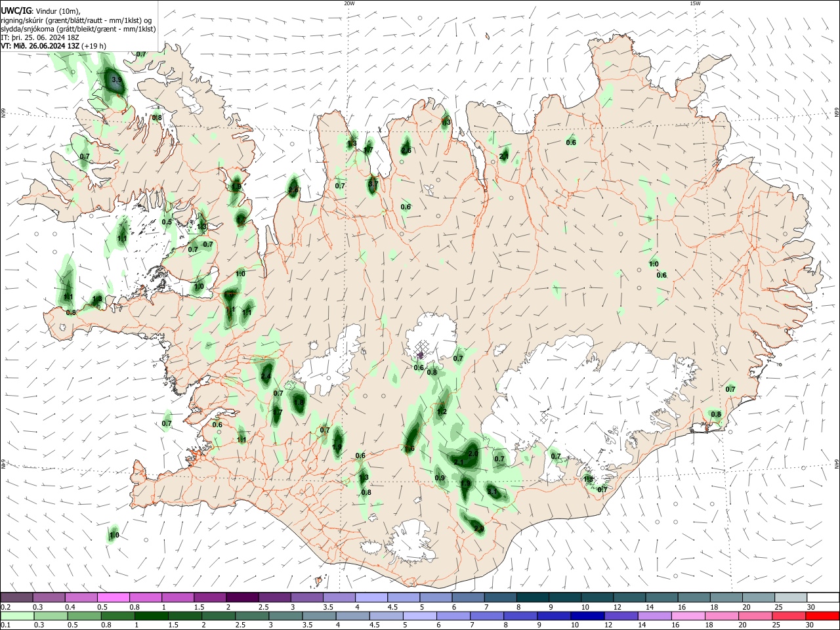
Task: Click the 0.9 precipitation value
Action: coord(440,478)
